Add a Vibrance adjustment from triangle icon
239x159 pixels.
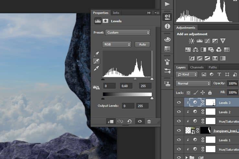coord(223,41)
